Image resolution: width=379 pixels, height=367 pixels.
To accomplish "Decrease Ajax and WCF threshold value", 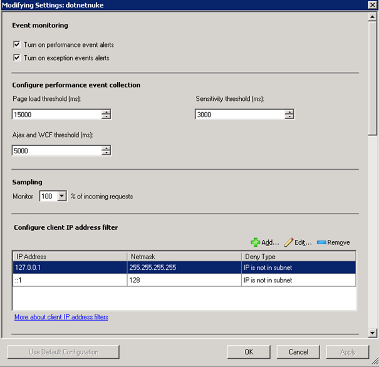I will (106, 153).
